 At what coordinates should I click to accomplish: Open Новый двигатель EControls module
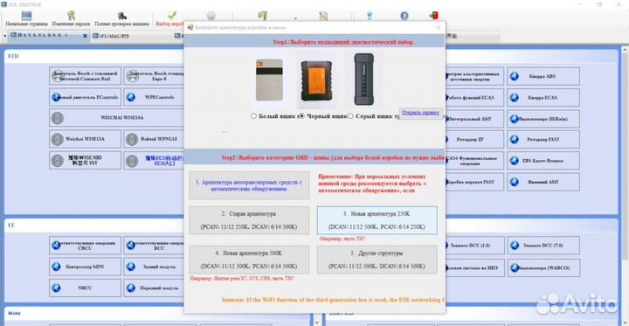click(x=85, y=97)
